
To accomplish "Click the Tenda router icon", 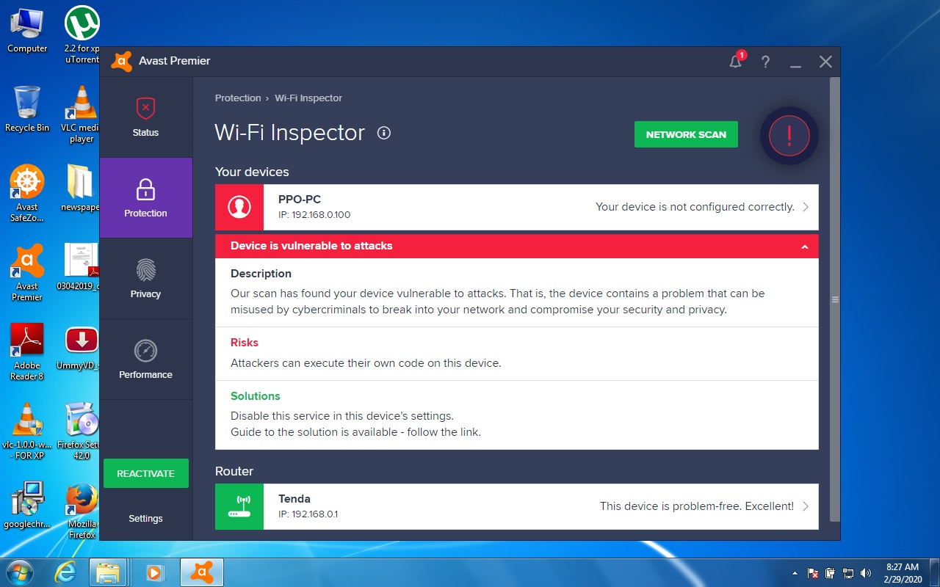I will click(239, 506).
